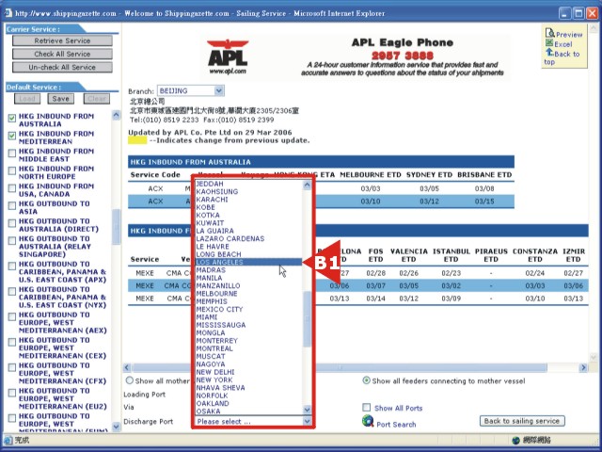
Task: Check HKG Outbound Europe West Mediterranean (AEX)
Action: point(12,316)
